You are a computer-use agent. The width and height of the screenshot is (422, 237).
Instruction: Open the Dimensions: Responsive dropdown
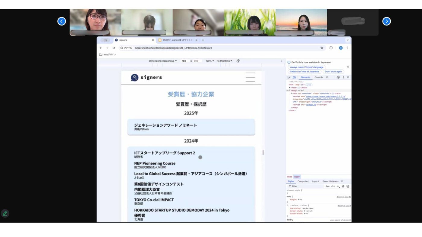tap(163, 61)
